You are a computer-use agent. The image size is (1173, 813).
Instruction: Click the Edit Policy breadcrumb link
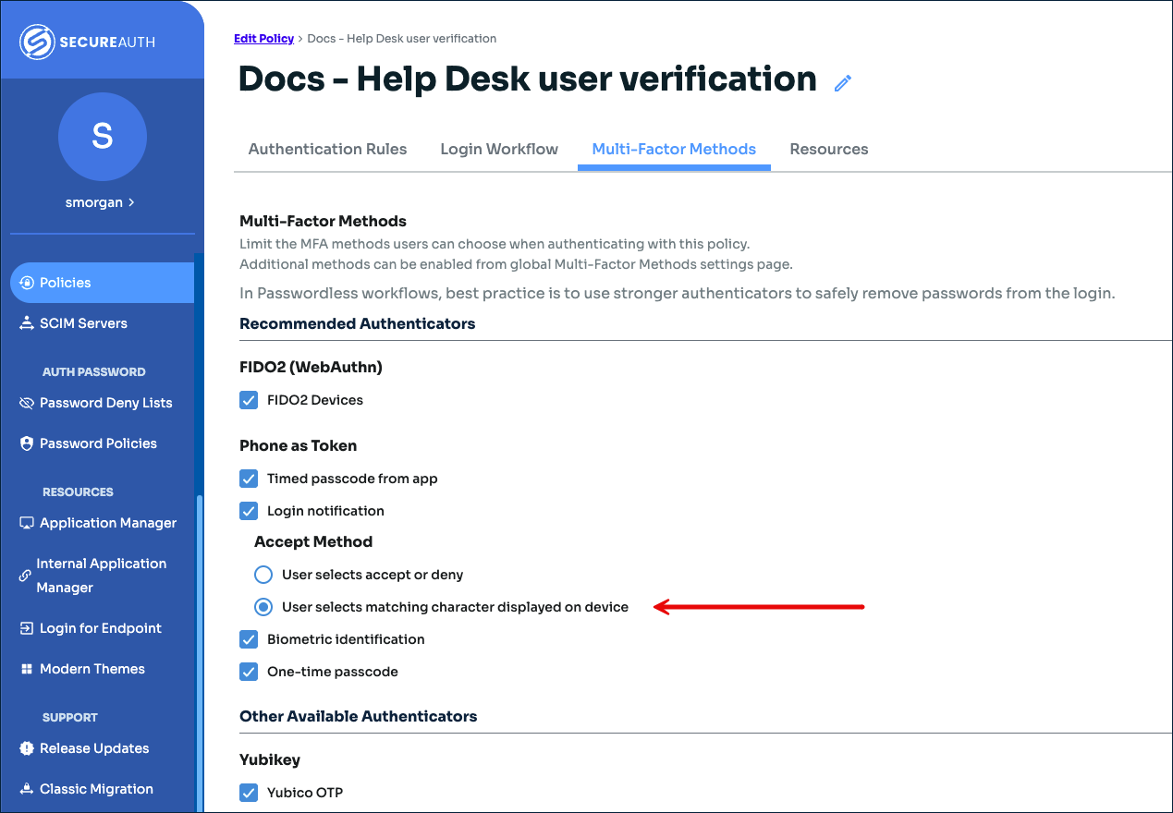click(x=263, y=39)
